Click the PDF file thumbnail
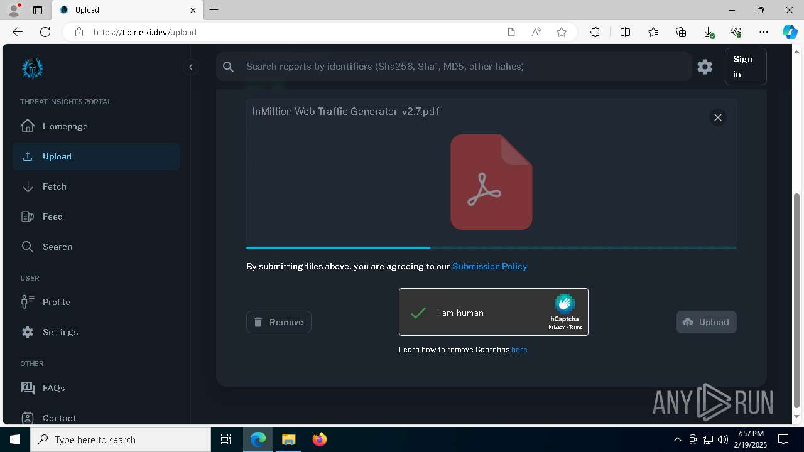This screenshot has height=452, width=804. coord(491,182)
